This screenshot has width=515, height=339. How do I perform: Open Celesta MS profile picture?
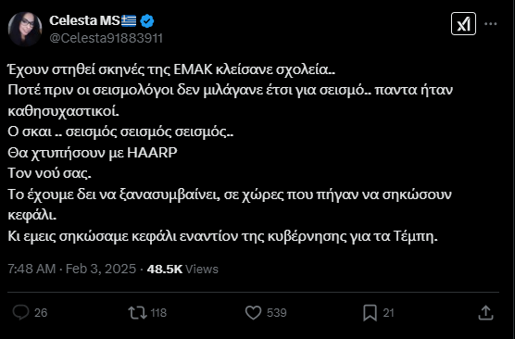pyautogui.click(x=25, y=29)
